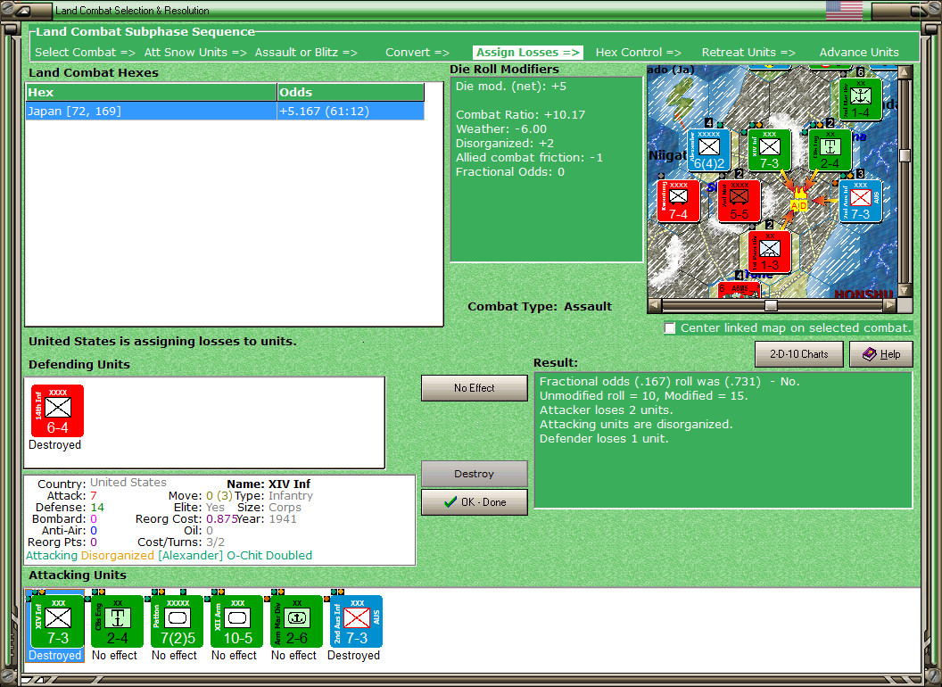
Task: Select the XII Arm 10-5 attacking unit
Action: tap(236, 621)
